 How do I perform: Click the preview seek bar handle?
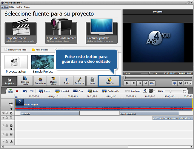124,77
